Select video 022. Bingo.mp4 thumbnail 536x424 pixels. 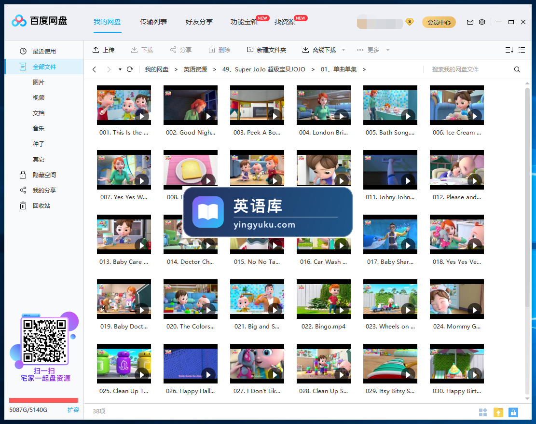tap(323, 299)
